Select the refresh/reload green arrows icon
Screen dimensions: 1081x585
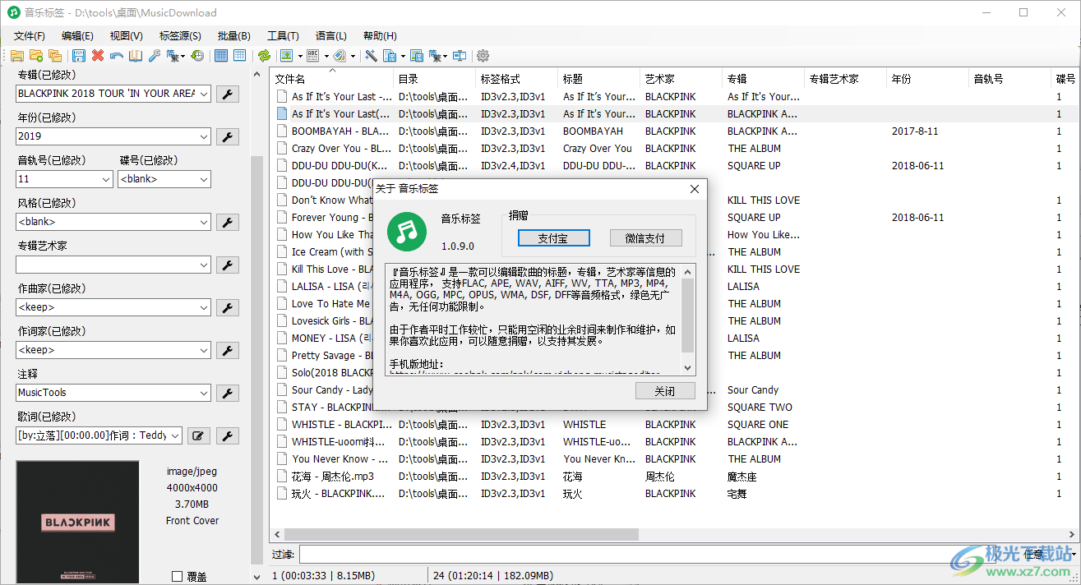point(265,55)
